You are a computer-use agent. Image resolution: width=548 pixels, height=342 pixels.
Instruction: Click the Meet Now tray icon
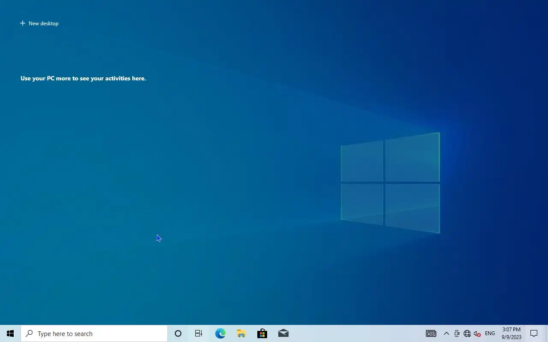coord(457,333)
